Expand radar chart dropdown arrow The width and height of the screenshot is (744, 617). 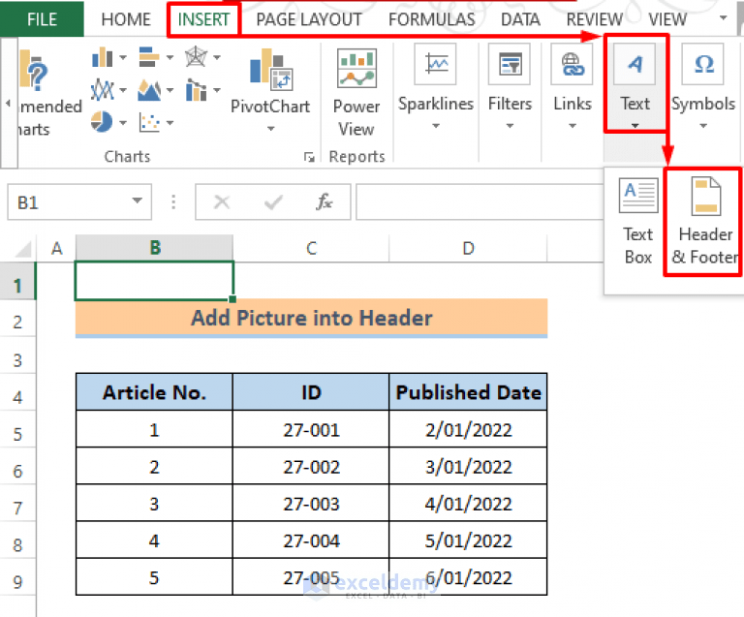[x=217, y=57]
